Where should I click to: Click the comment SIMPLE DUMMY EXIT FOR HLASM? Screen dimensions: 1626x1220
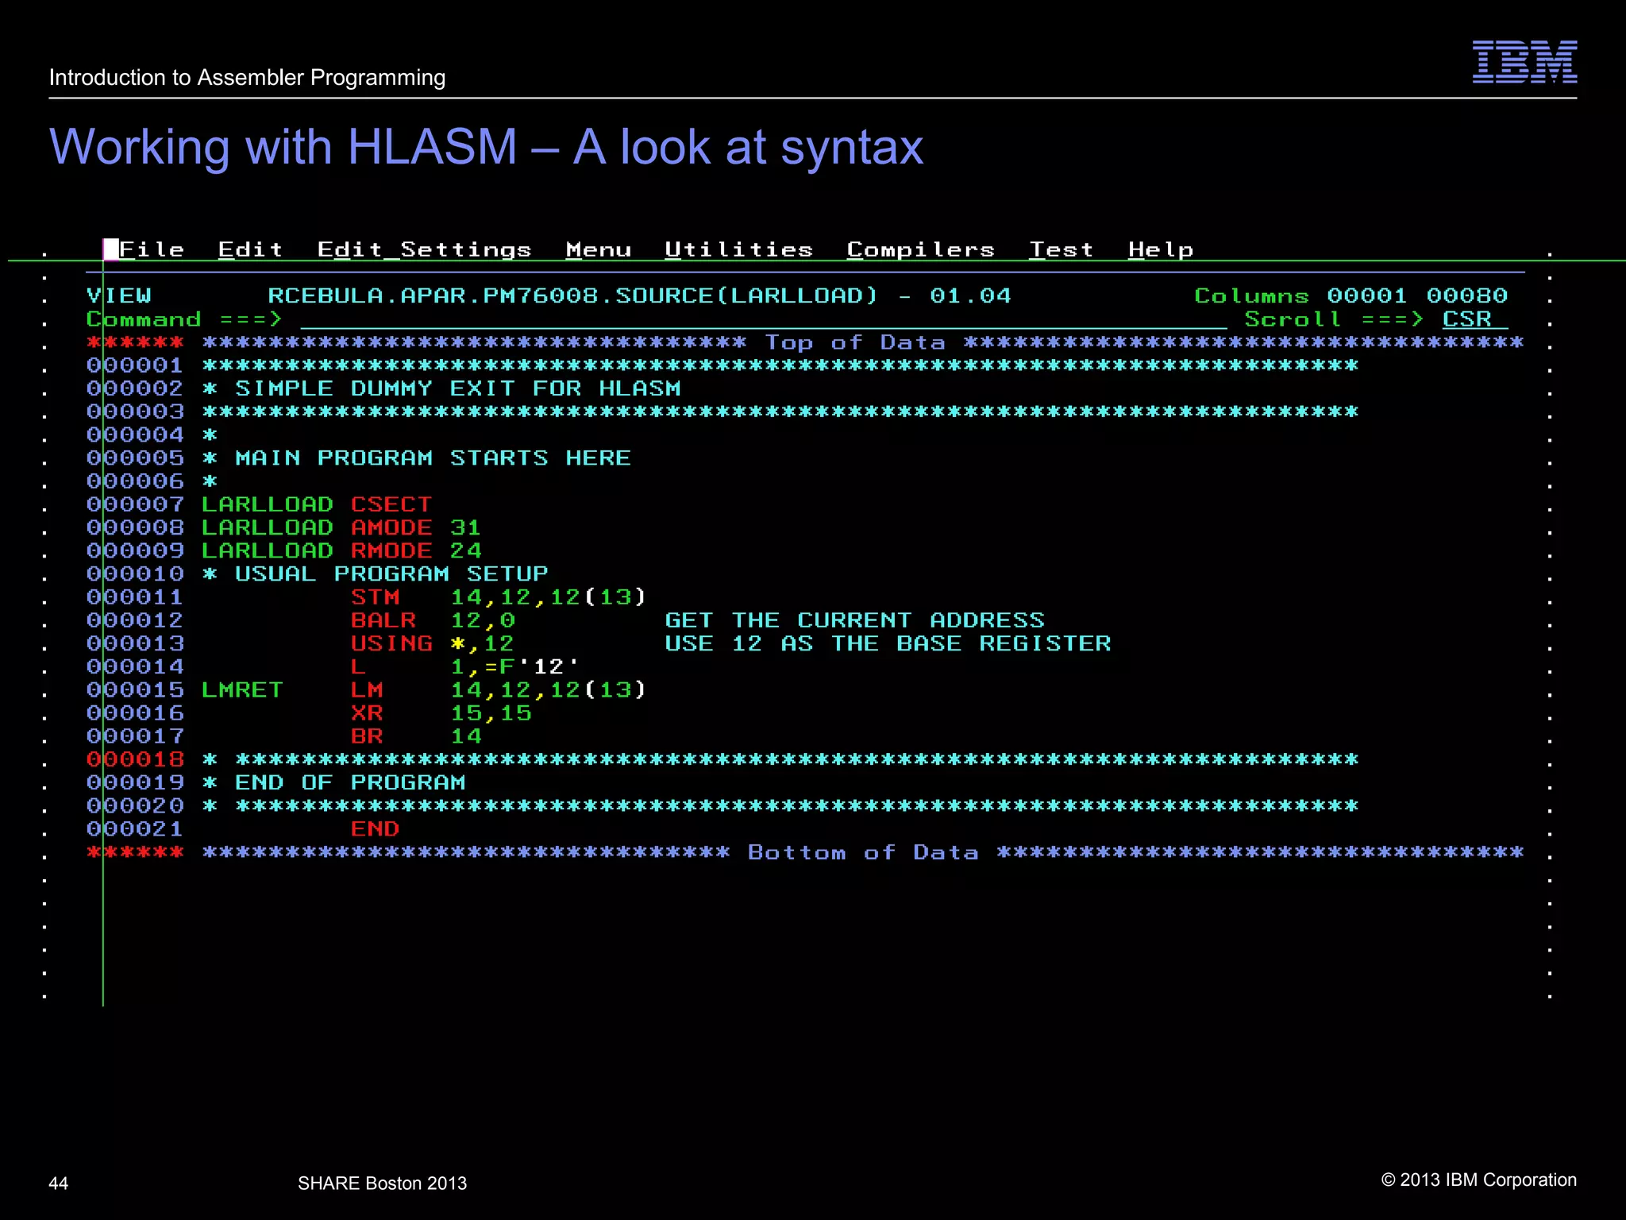pos(458,388)
